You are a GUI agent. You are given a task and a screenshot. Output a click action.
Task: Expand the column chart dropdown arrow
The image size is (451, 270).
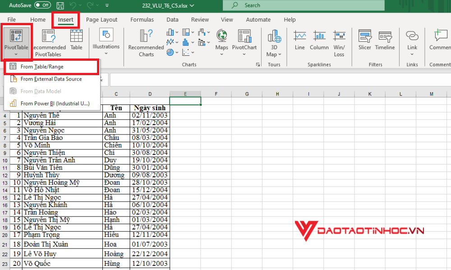point(177,33)
